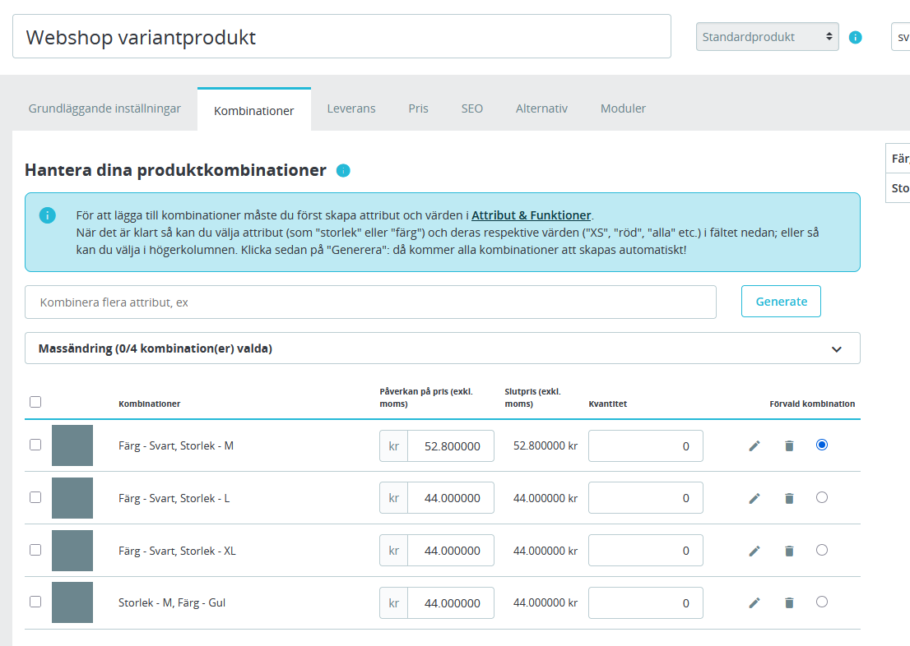
Task: Edit the Svart M combination with pencil icon
Action: tap(754, 445)
